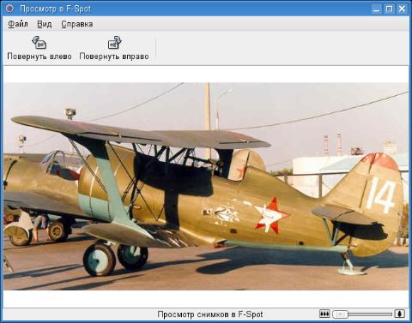Viewport: 412px width, 323px height.
Task: Click the rotate right icon
Action: pos(114,43)
